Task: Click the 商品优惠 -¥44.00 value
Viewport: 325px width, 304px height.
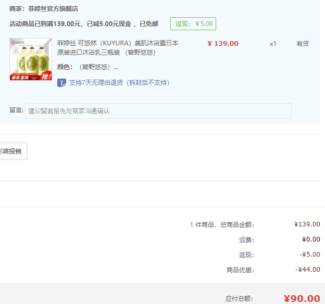Action: (308, 270)
